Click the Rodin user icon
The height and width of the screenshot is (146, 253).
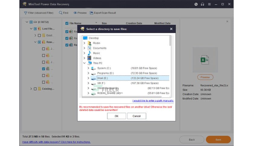(x=89, y=43)
